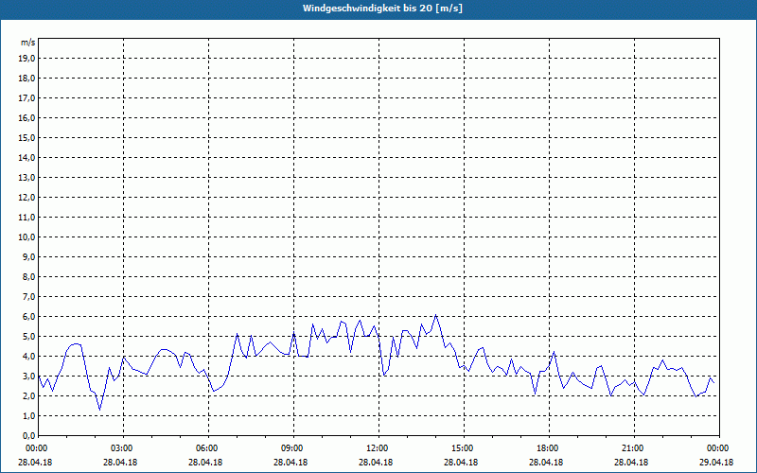Select the '03:00' time label

tap(121, 448)
